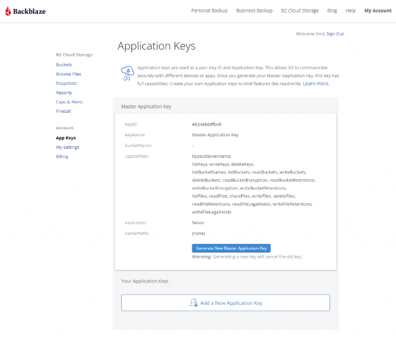The height and width of the screenshot is (337, 396).
Task: Follow the Learn more link
Action: pyautogui.click(x=316, y=84)
